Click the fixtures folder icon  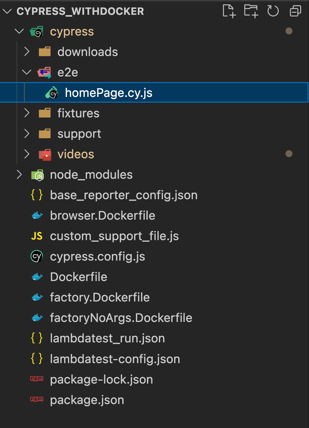tap(45, 113)
